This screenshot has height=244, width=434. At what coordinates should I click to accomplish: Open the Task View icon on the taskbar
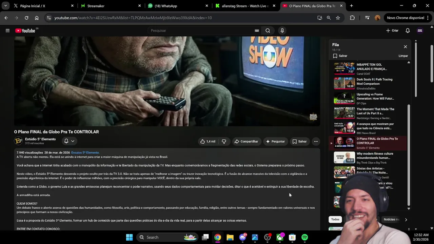pyautogui.click(x=205, y=237)
